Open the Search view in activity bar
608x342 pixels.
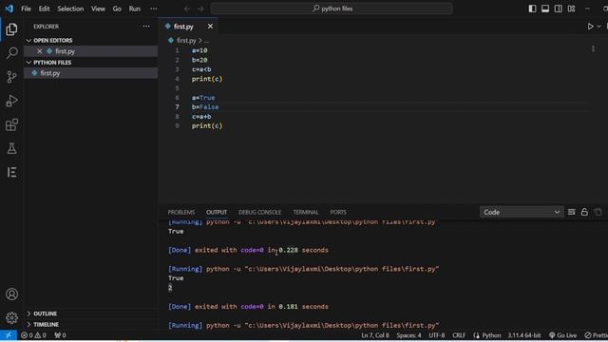[11, 53]
